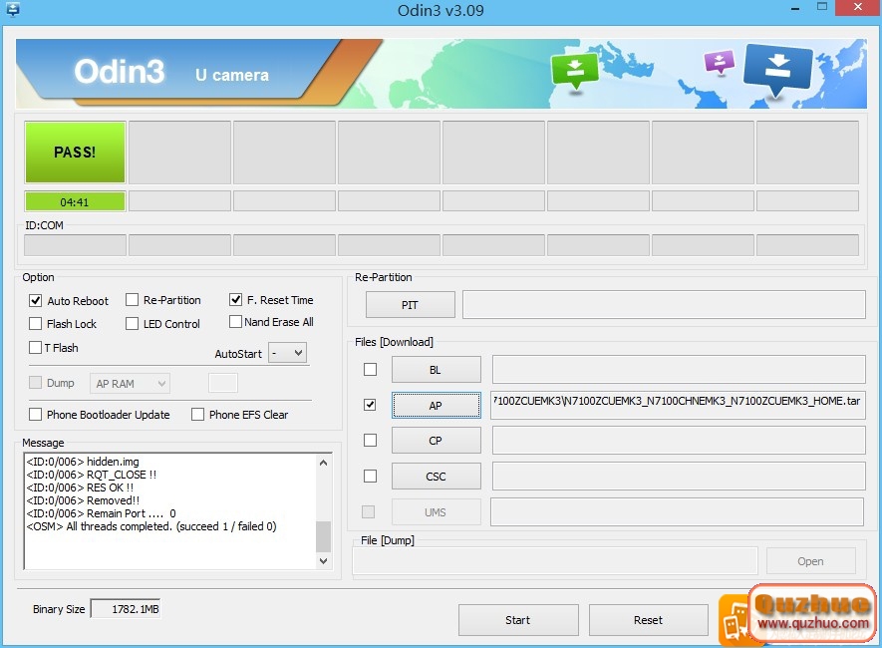The image size is (882, 648).
Task: Click the 04:41 progress bar
Action: (x=75, y=202)
